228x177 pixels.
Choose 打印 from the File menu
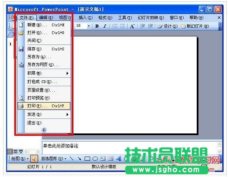coord(44,106)
